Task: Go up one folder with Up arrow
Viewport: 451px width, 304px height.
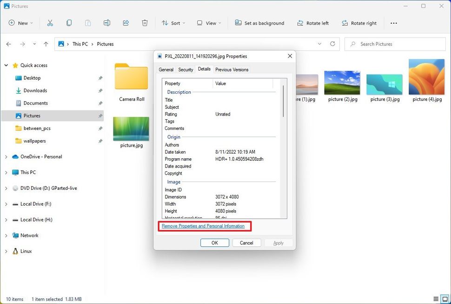Action: [x=46, y=44]
